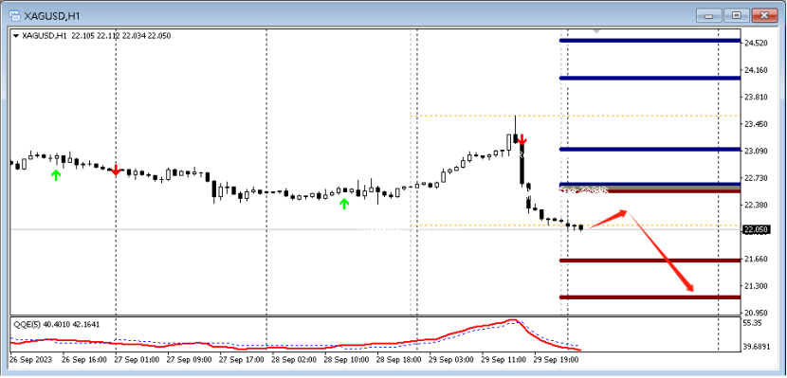Viewport: 787px width, 378px height.
Task: Select the red sell arrow at 27 Sep 01:00
Action: click(x=116, y=171)
